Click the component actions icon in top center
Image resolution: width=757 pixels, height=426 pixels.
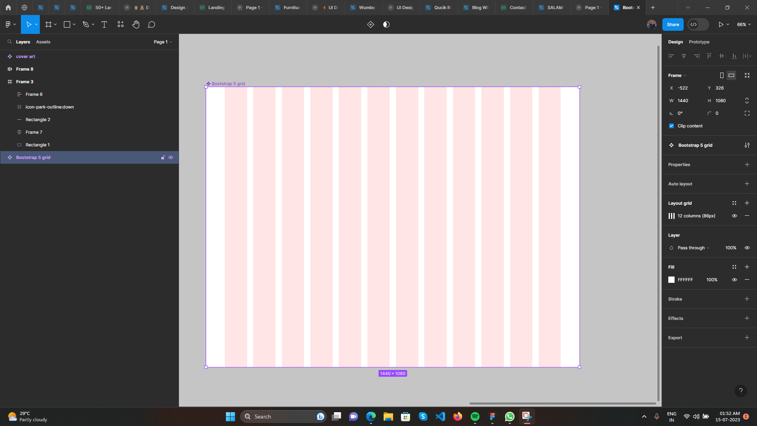click(371, 24)
